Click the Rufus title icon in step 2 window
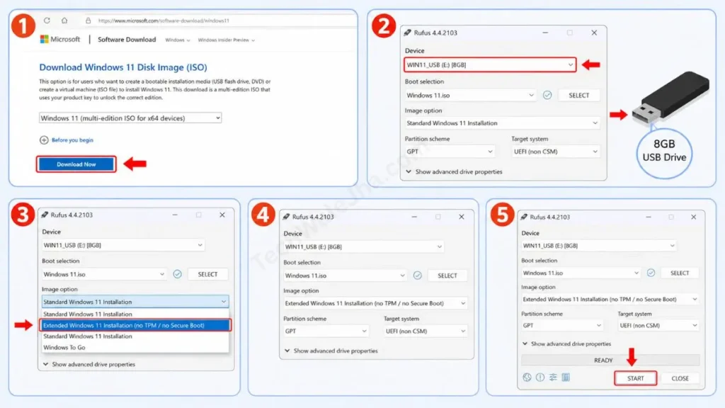The image size is (725, 408). point(407,33)
